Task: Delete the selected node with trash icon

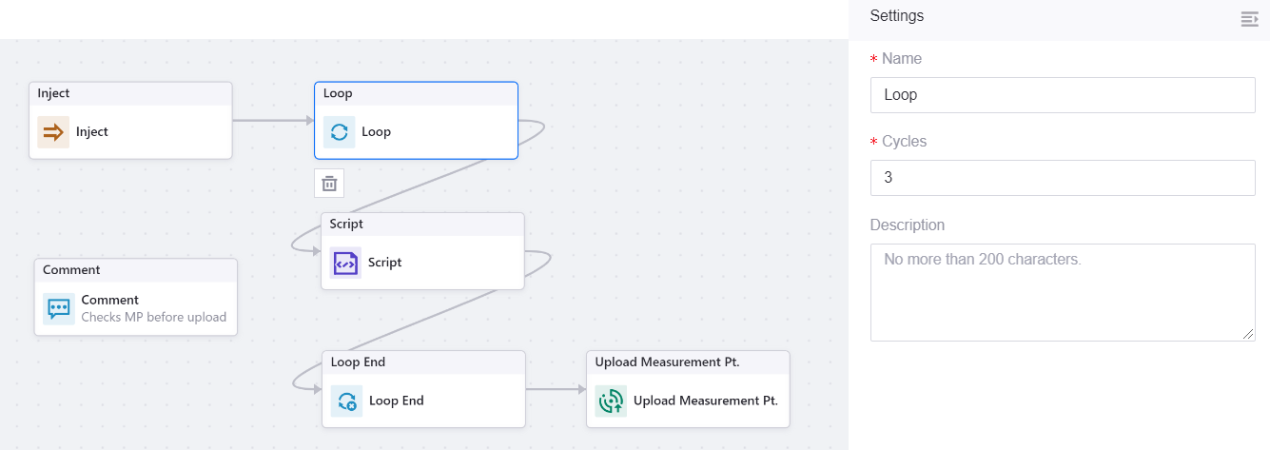Action: 329,184
